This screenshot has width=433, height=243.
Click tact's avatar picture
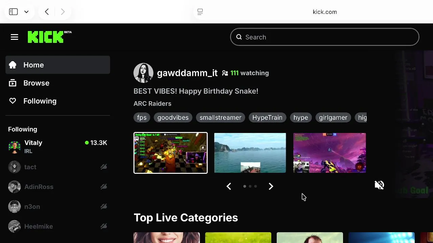[14, 167]
